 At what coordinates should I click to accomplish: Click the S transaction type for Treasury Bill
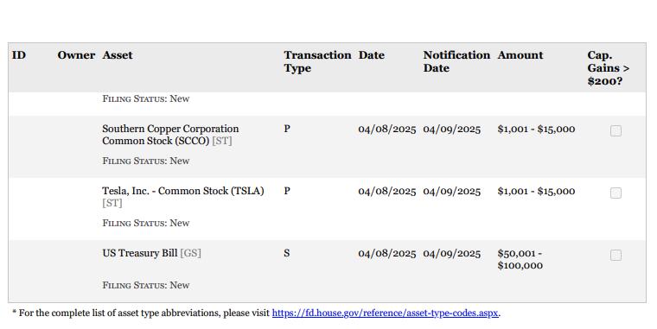287,253
